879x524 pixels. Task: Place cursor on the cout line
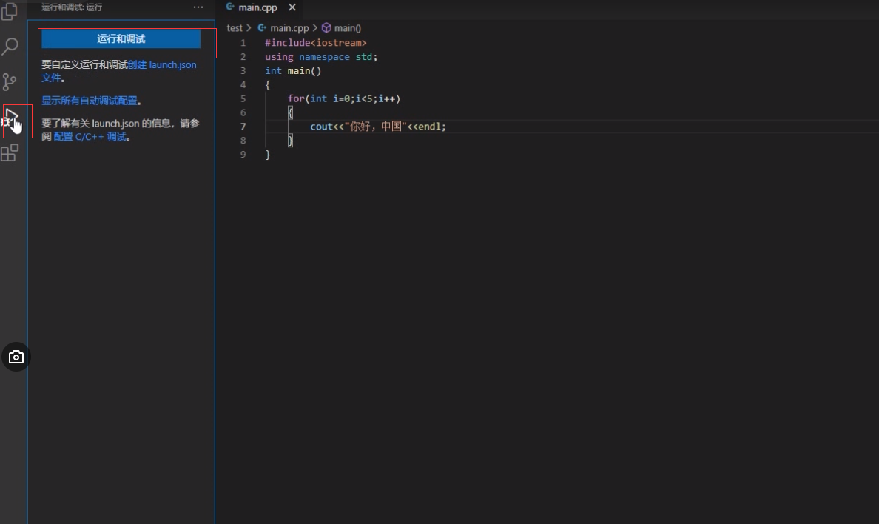click(377, 127)
